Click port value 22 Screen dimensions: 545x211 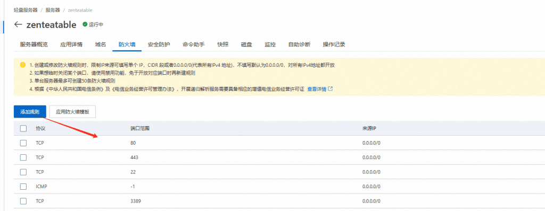(133, 172)
